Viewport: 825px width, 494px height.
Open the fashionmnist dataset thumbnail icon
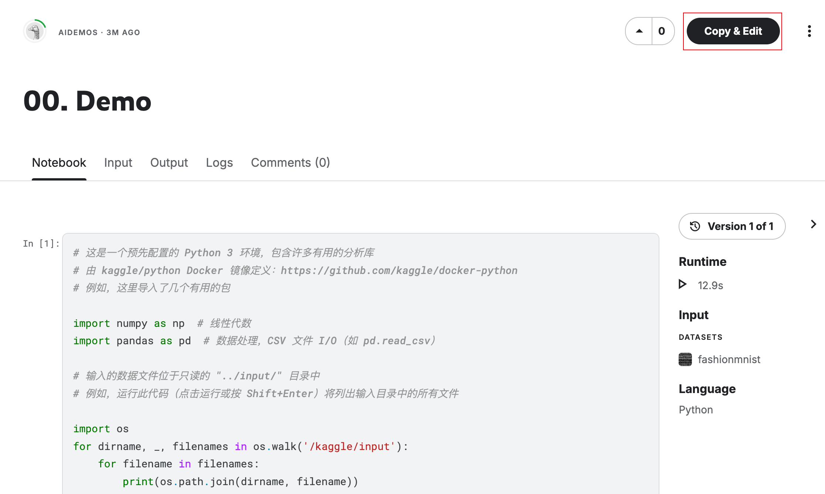tap(685, 359)
